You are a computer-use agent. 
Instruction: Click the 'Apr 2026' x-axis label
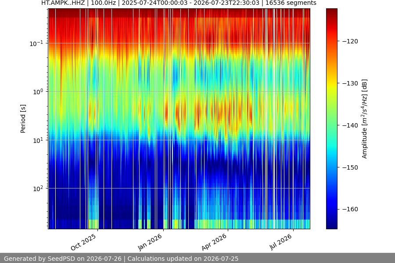(x=214, y=242)
